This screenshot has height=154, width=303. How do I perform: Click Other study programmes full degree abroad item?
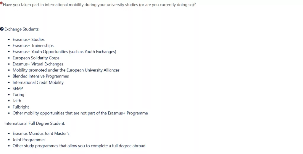[x=79, y=146]
